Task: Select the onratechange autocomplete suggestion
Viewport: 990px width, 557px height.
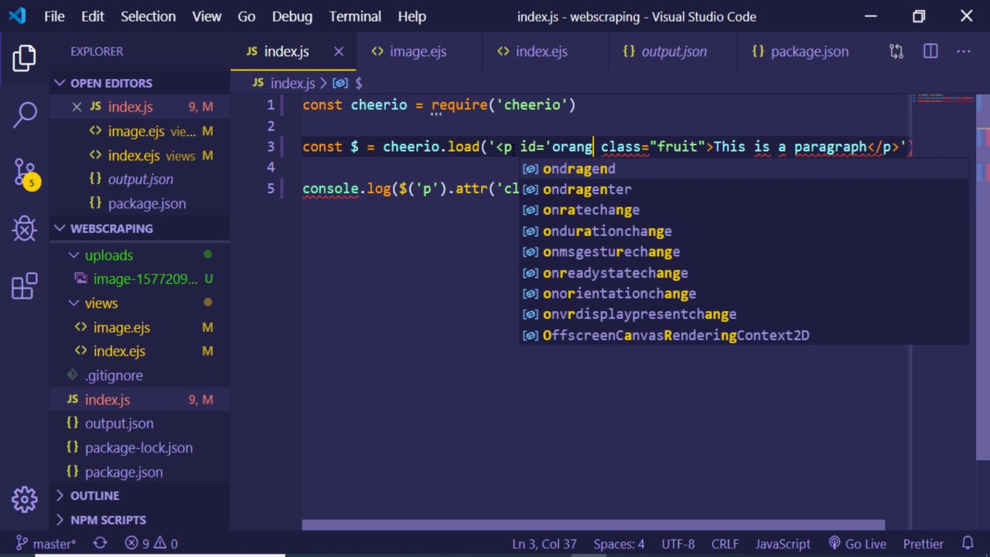Action: [591, 210]
